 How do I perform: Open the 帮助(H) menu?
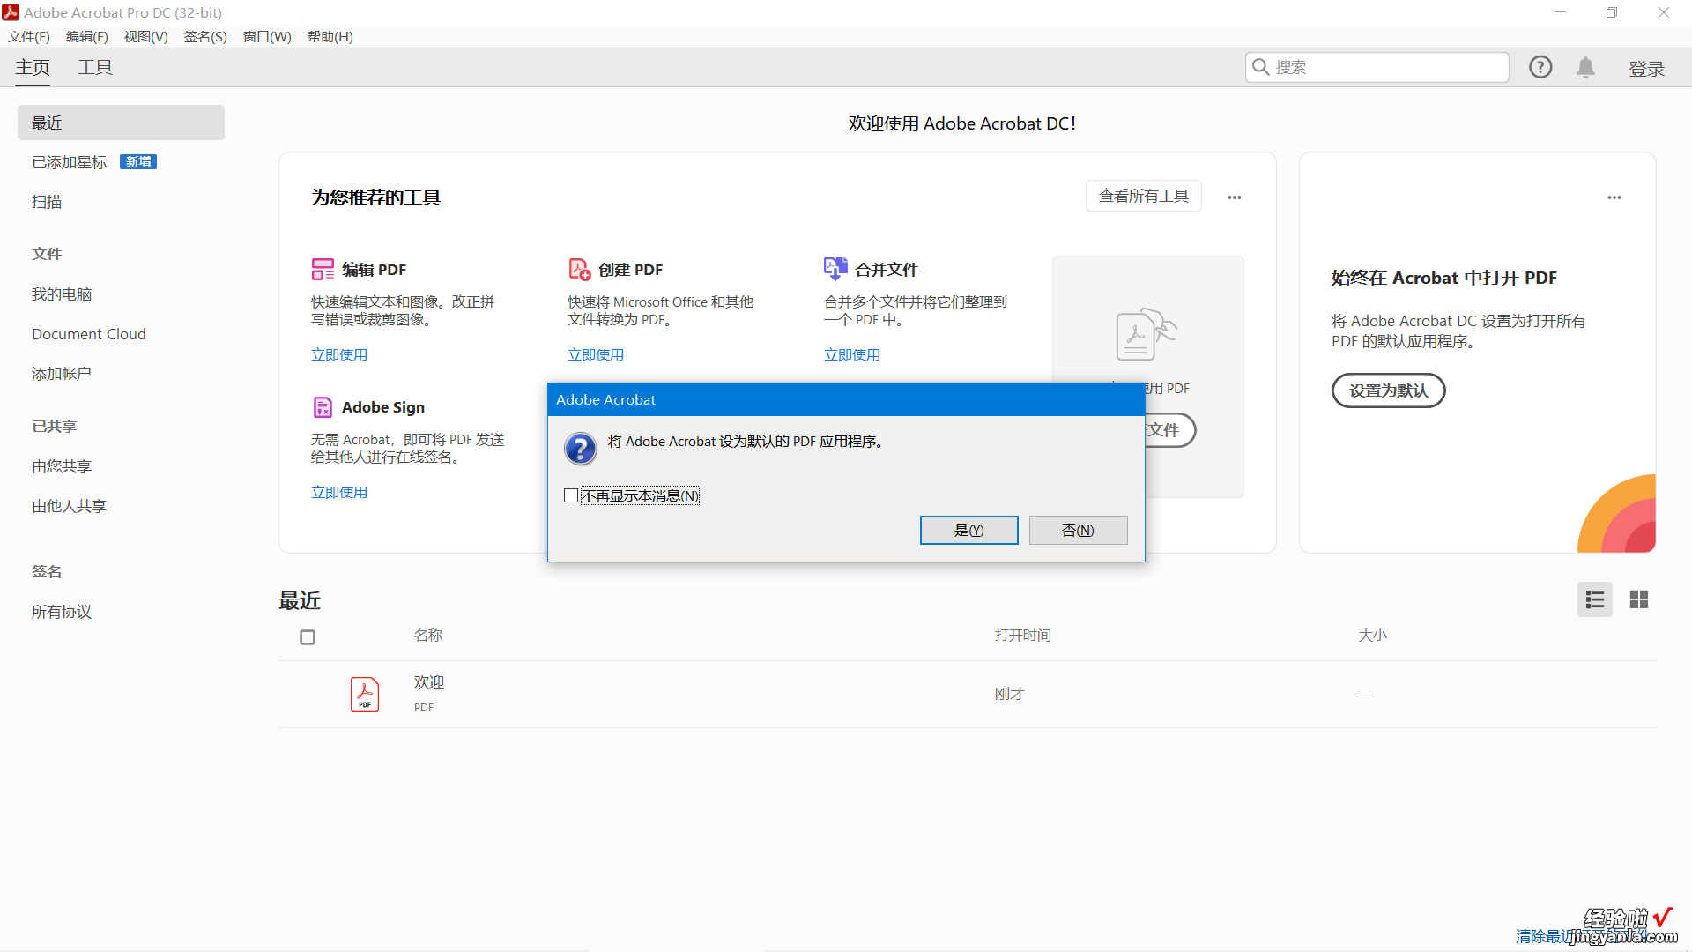[330, 36]
